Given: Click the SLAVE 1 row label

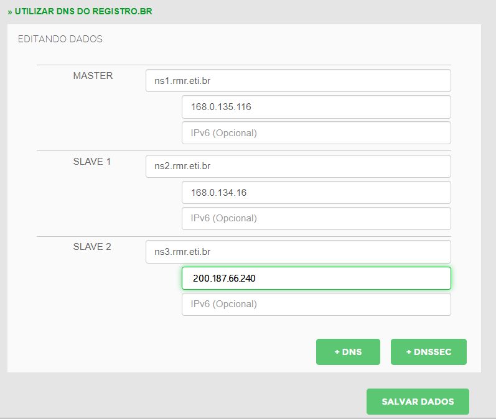Looking at the screenshot, I should click(x=91, y=162).
